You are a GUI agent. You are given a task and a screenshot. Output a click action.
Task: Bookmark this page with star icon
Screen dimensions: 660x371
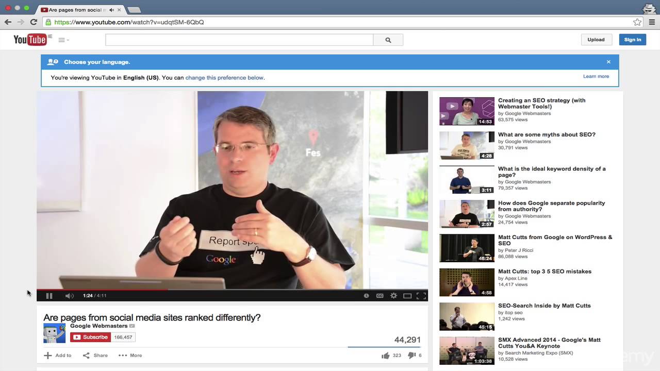tap(637, 22)
